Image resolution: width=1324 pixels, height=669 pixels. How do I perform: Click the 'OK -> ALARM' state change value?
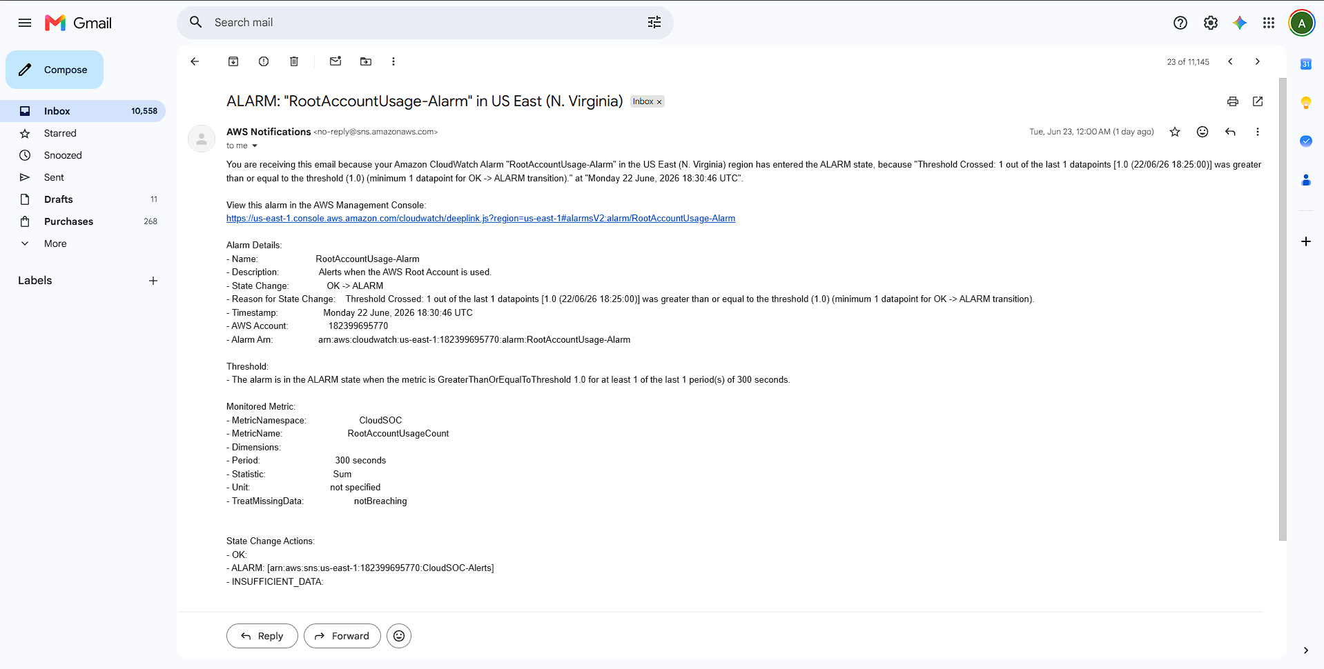tap(355, 286)
